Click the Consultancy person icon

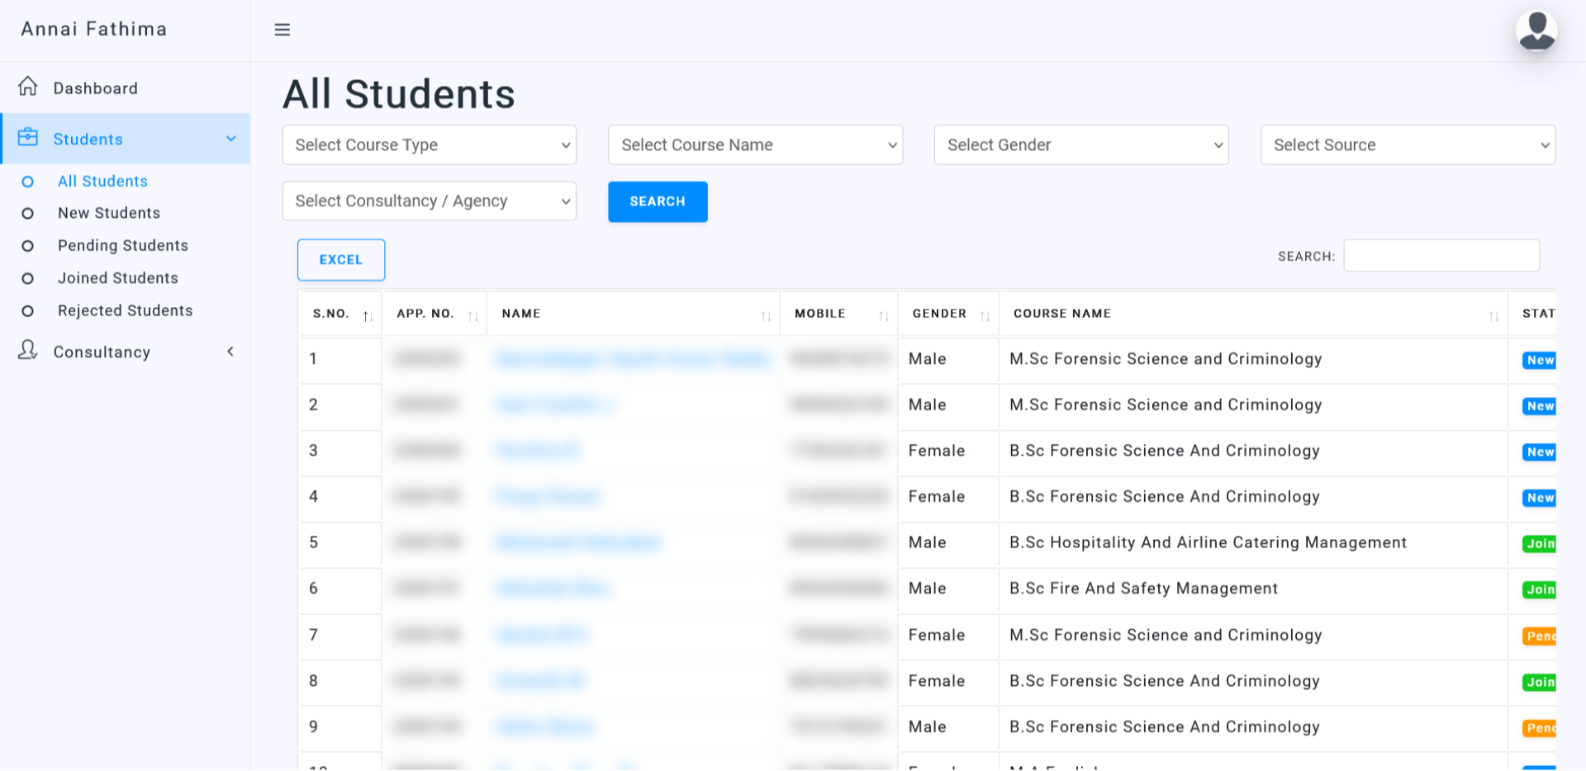pos(28,350)
